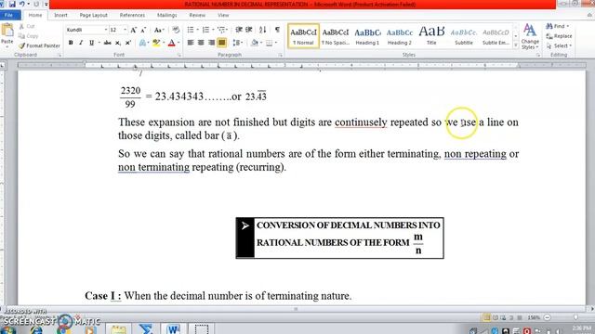The height and width of the screenshot is (334, 595).
Task: Open the folder icon in the taskbar
Action: pos(118,328)
